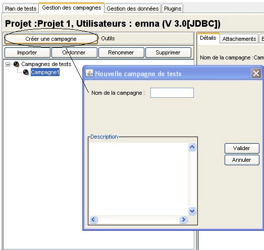Collapse the Campagnes de tests tree node
The height and width of the screenshot is (250, 264).
[8, 64]
